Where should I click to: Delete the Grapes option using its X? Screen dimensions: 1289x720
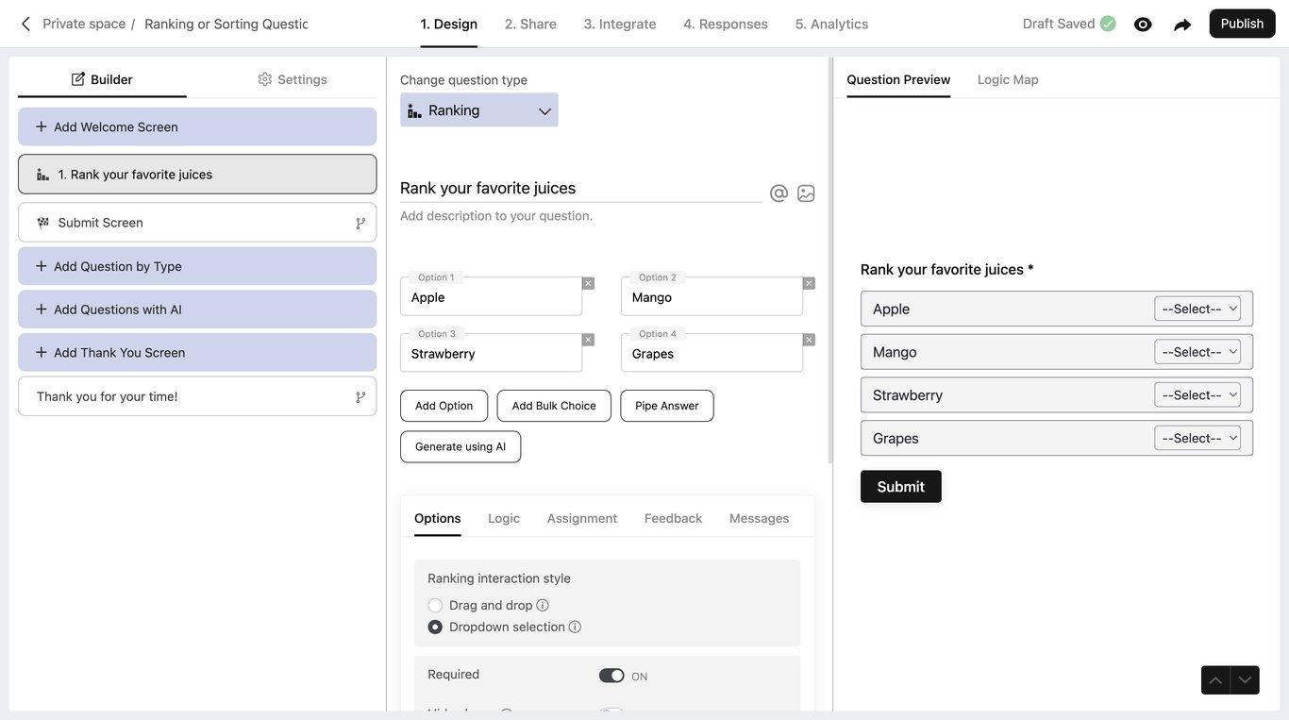pyautogui.click(x=809, y=340)
